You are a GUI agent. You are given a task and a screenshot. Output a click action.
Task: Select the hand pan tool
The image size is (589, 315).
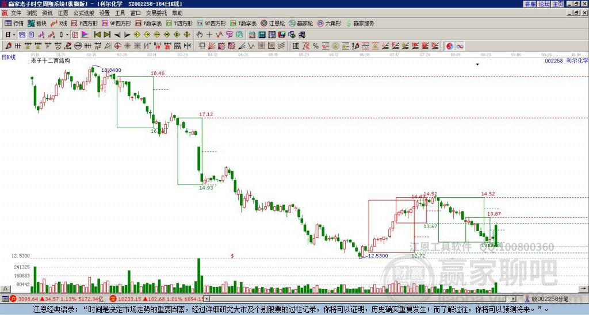coord(200,35)
